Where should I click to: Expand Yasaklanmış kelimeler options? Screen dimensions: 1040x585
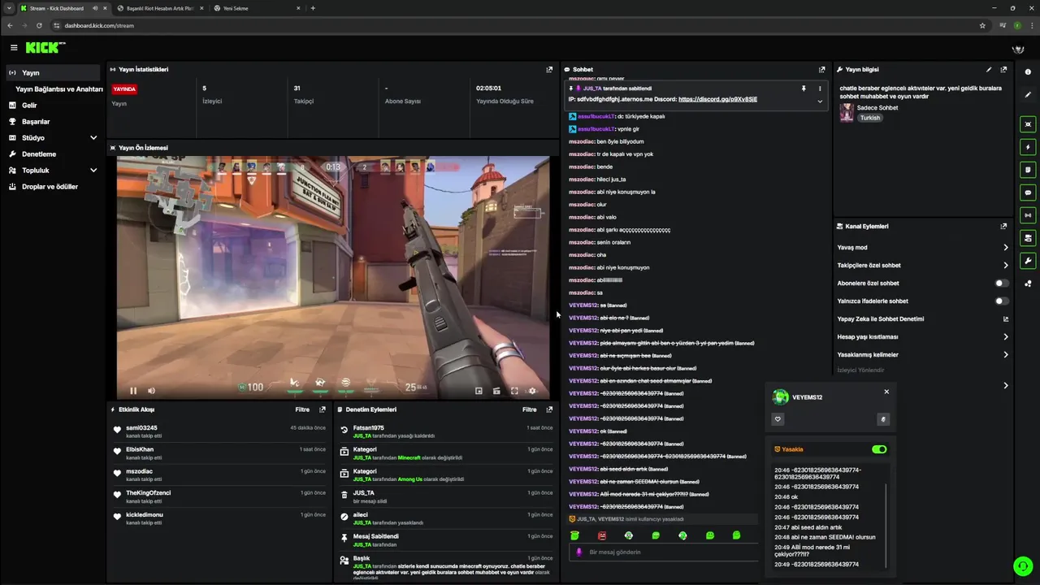pyautogui.click(x=1005, y=354)
